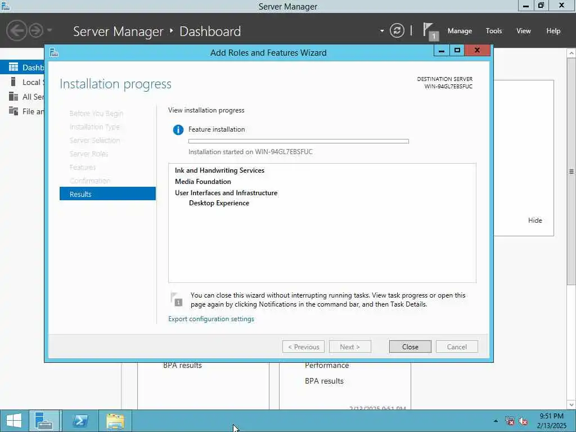Click BPA results under Performance
The width and height of the screenshot is (576, 432).
coord(324,381)
